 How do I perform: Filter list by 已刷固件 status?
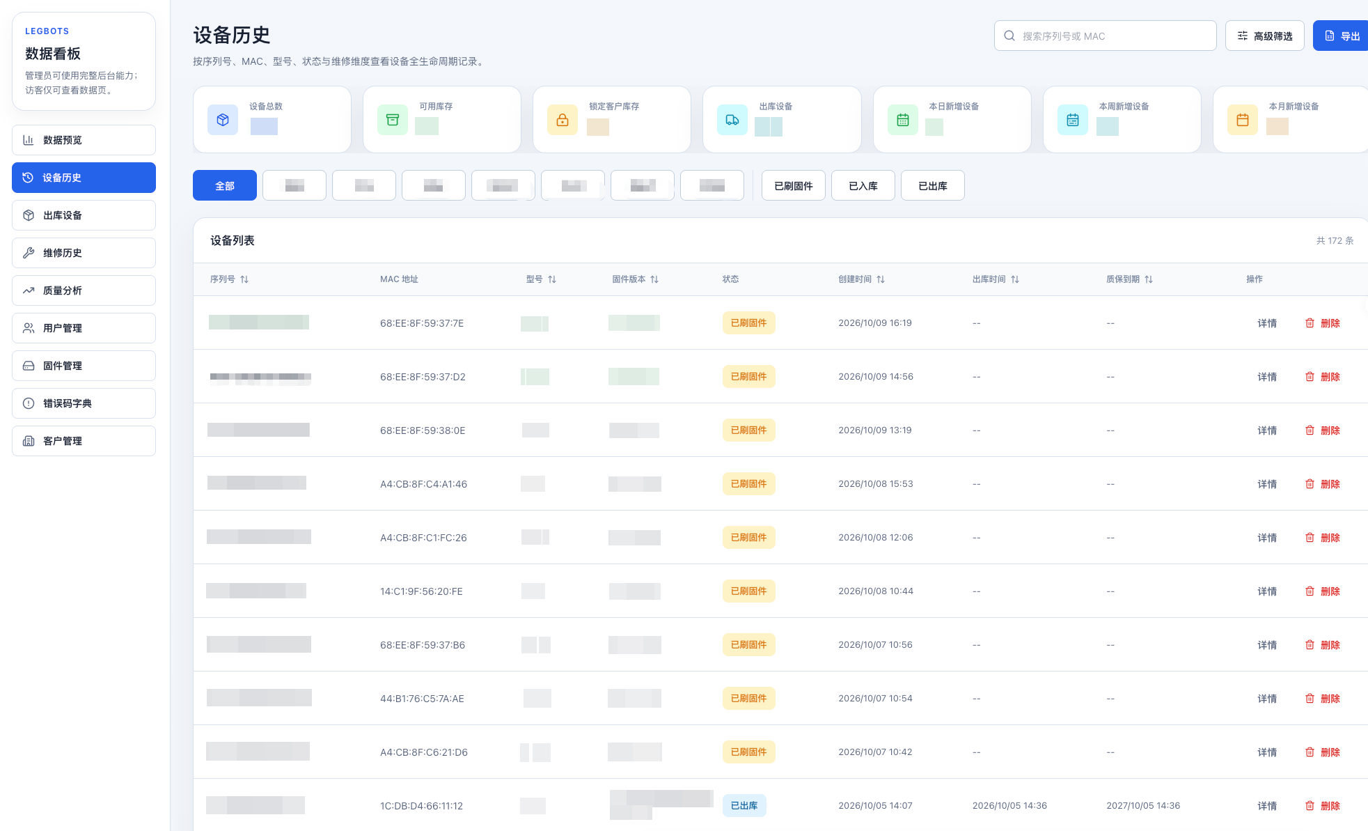794,185
